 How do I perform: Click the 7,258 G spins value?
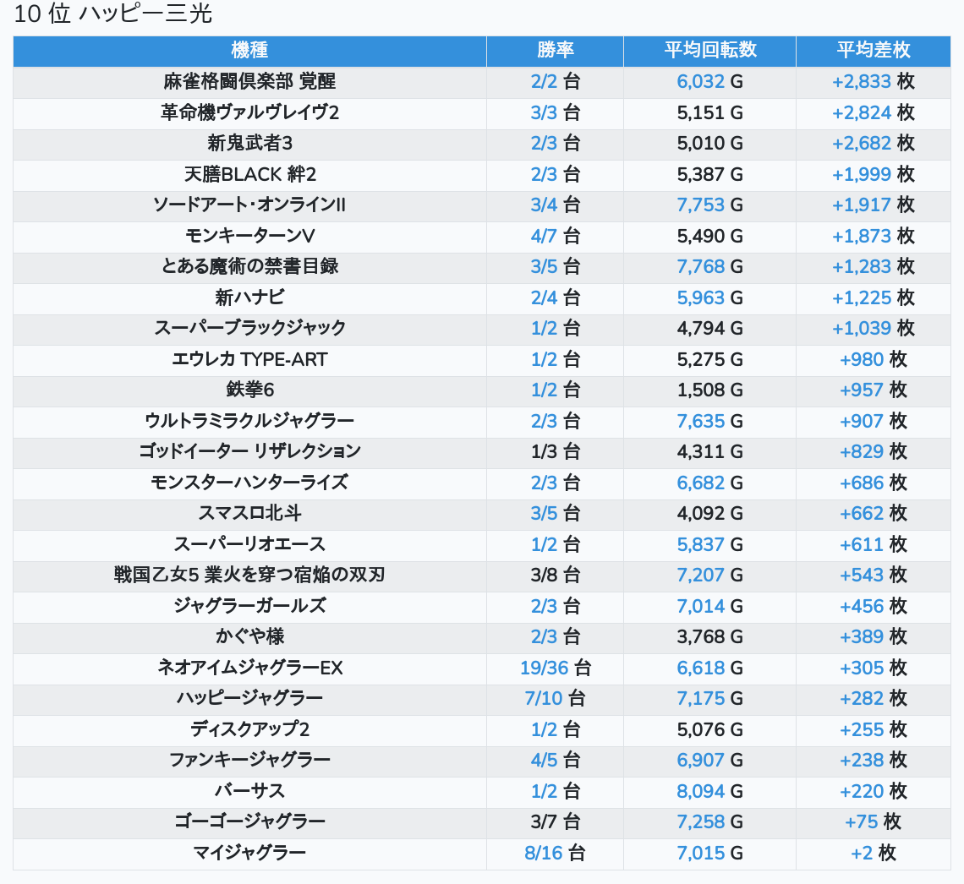click(x=710, y=822)
